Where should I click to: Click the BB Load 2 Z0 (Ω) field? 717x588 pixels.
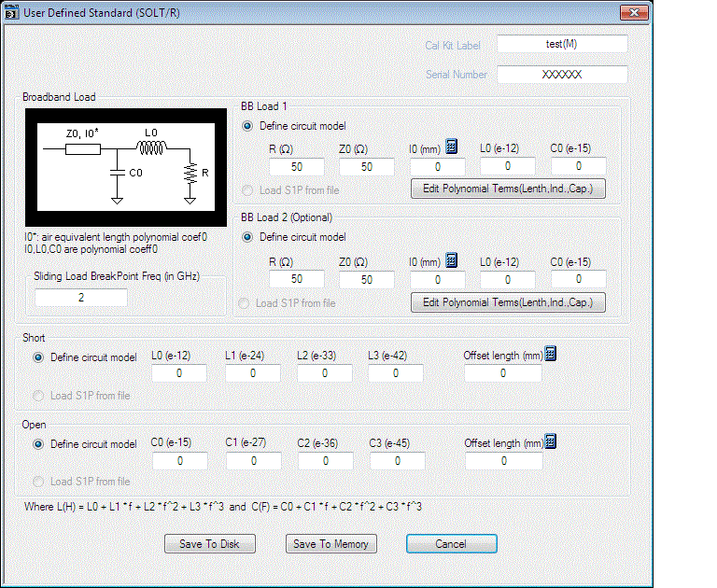pyautogui.click(x=366, y=280)
